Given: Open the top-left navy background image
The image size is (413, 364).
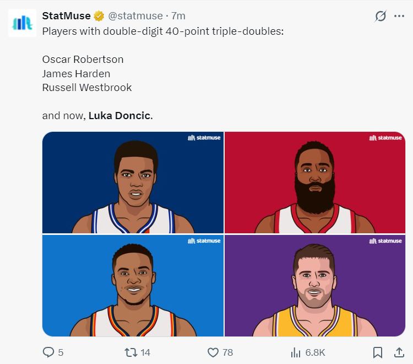Looking at the screenshot, I should [133, 183].
